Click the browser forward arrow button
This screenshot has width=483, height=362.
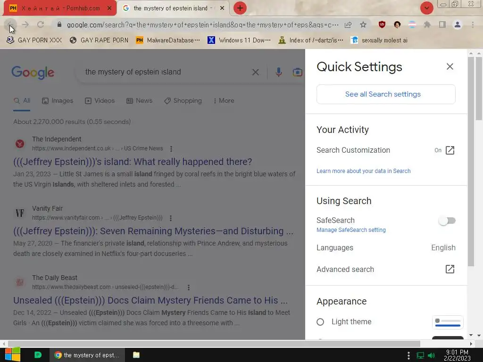click(25, 25)
